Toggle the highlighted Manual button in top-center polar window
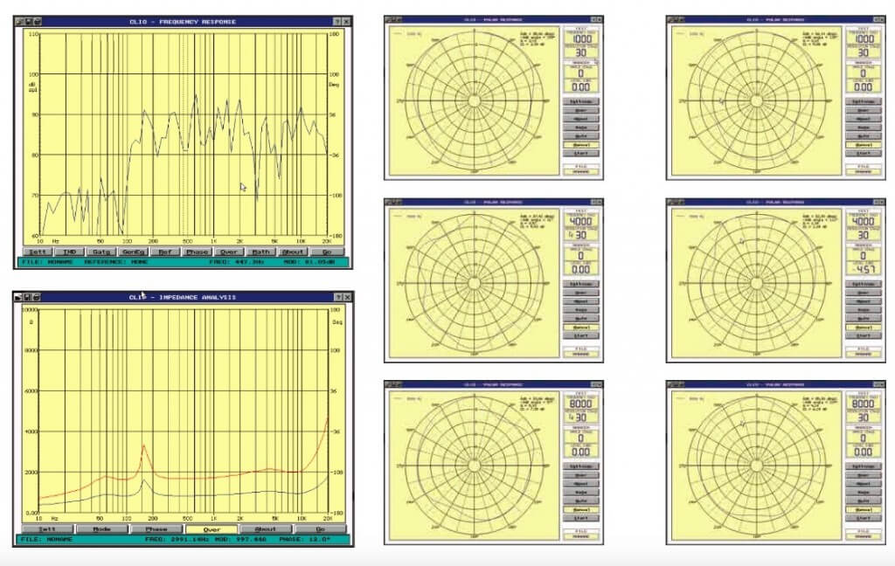 pyautogui.click(x=581, y=144)
